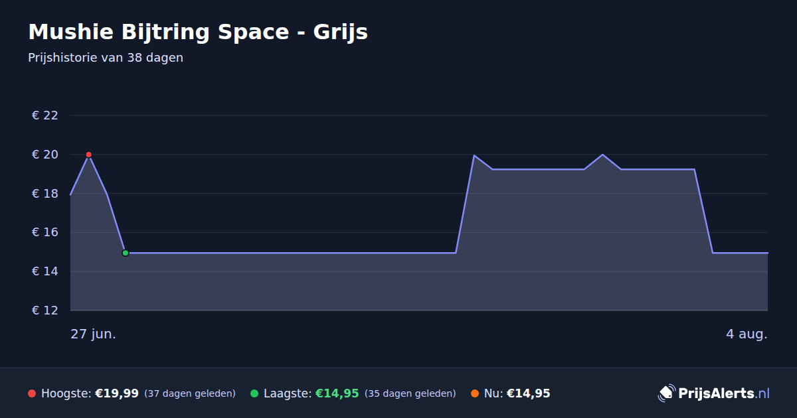
Task: Click the €19,99 highest price value
Action: [x=117, y=393]
